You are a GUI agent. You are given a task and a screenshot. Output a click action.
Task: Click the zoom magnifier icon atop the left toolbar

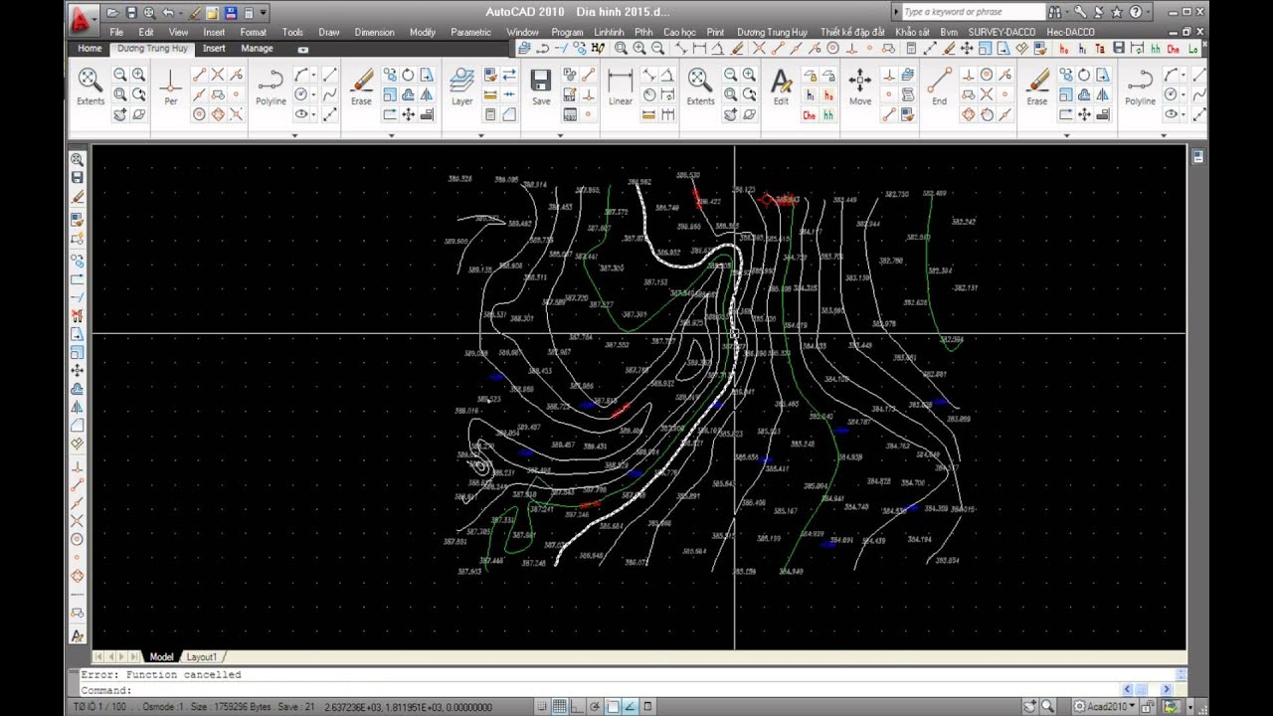click(78, 159)
